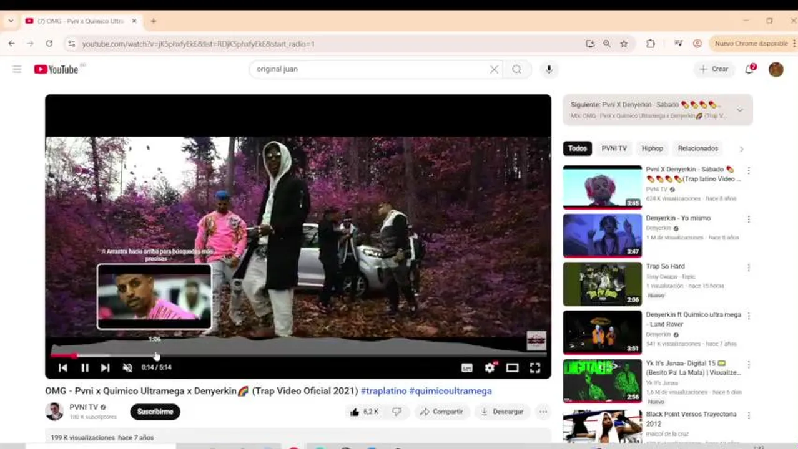
Task: Reload the page
Action: coord(49,44)
